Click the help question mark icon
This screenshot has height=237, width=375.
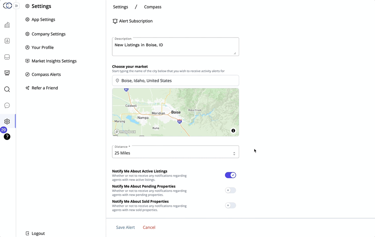(7, 137)
